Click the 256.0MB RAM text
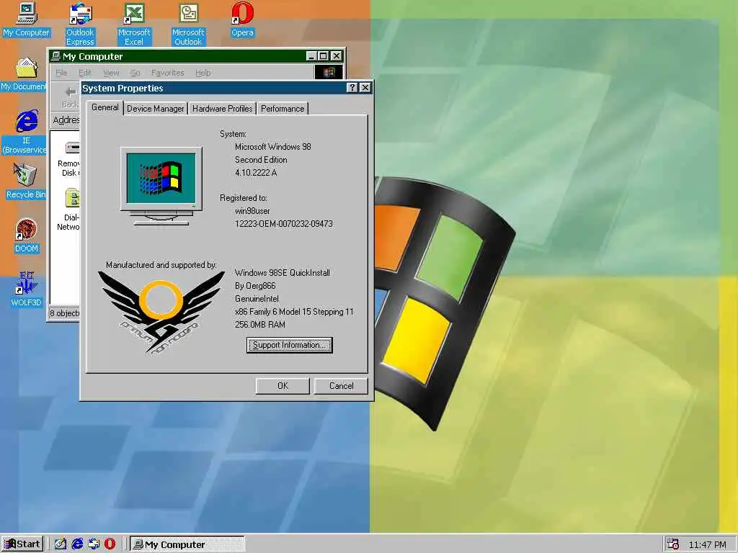Image resolution: width=738 pixels, height=553 pixels. coord(259,325)
